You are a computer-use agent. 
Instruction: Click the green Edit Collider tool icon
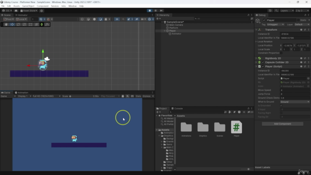pos(42,24)
